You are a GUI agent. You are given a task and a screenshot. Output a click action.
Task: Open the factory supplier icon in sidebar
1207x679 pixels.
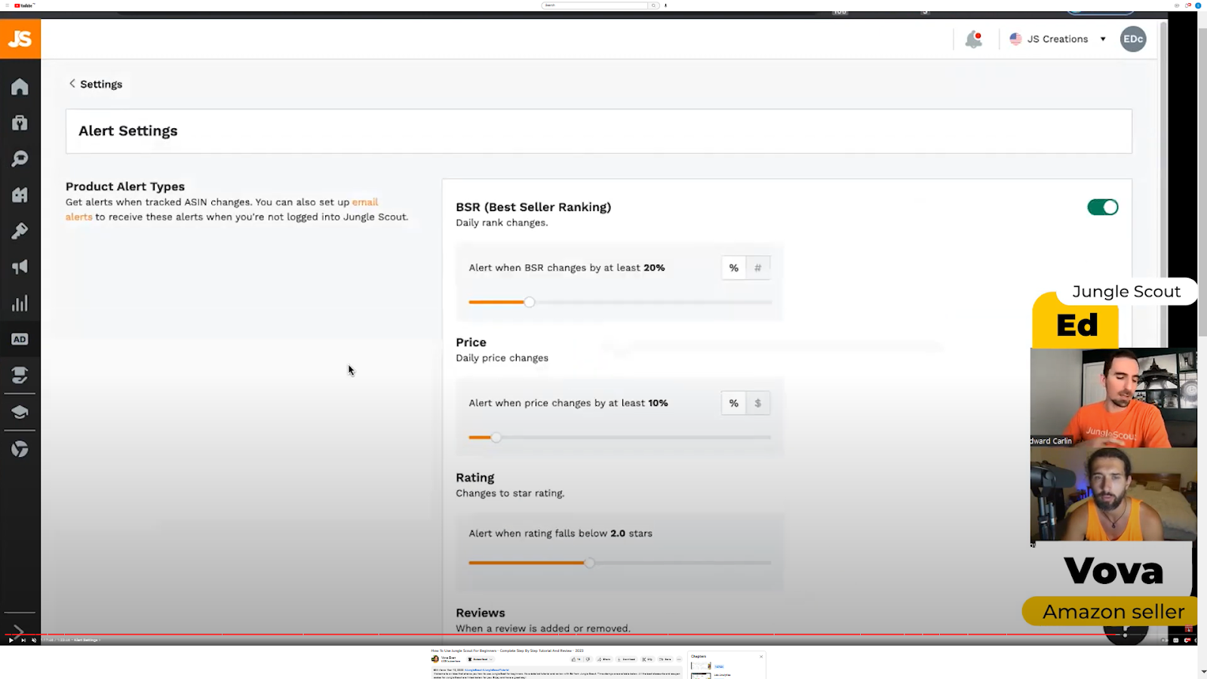[20, 195]
